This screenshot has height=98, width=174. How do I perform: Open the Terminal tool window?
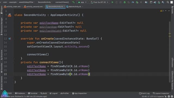click(x=33, y=93)
